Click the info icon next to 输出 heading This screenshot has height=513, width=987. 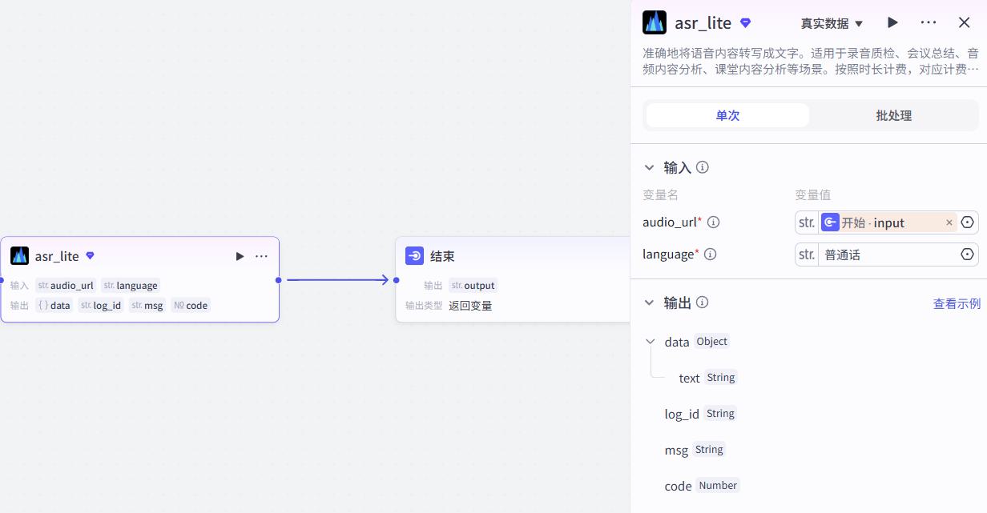[703, 303]
